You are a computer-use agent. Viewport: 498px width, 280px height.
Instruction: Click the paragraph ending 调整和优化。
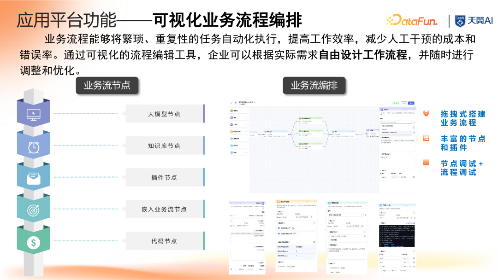coord(248,54)
